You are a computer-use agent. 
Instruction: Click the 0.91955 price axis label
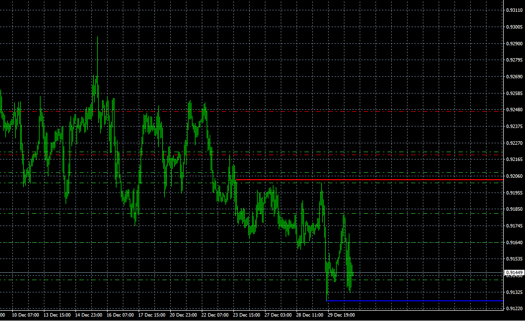(514, 193)
